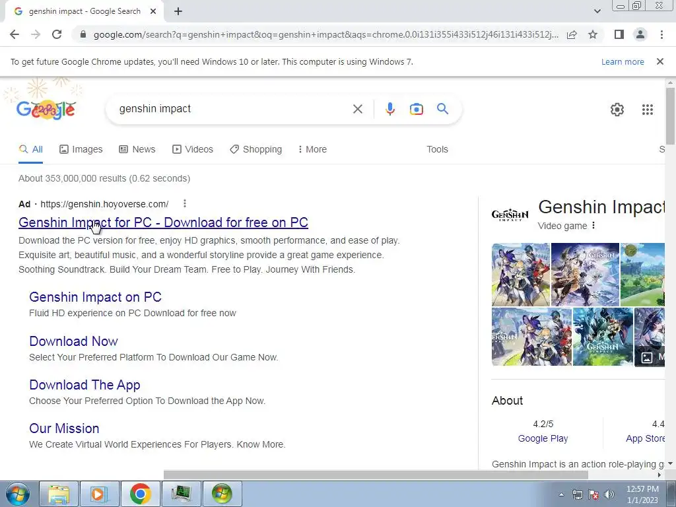Viewport: 676px width, 507px height.
Task: Click the volume speaker tray icon
Action: click(x=609, y=494)
